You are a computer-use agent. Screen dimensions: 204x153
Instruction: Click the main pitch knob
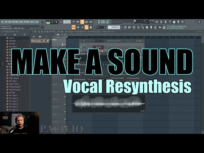(42, 27)
